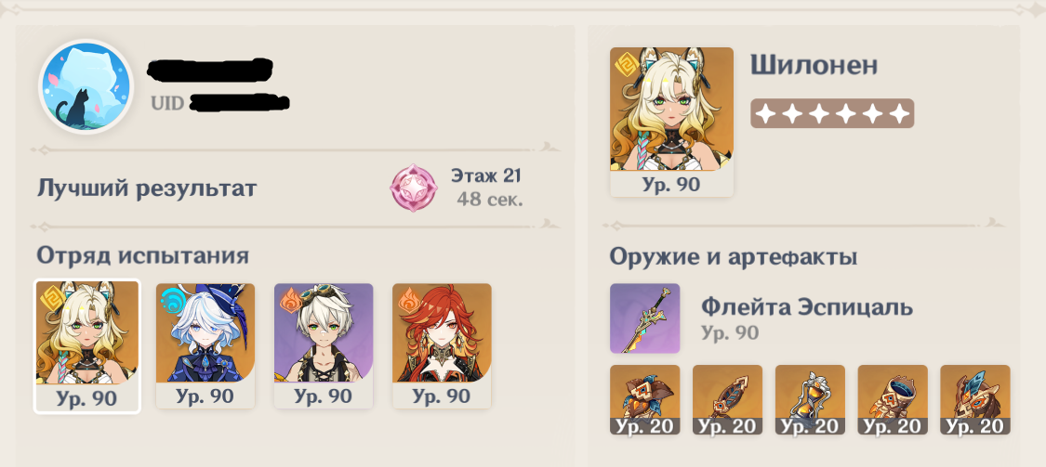The image size is (1046, 467).
Task: Select Xilonen in the trial party
Action: point(86,345)
